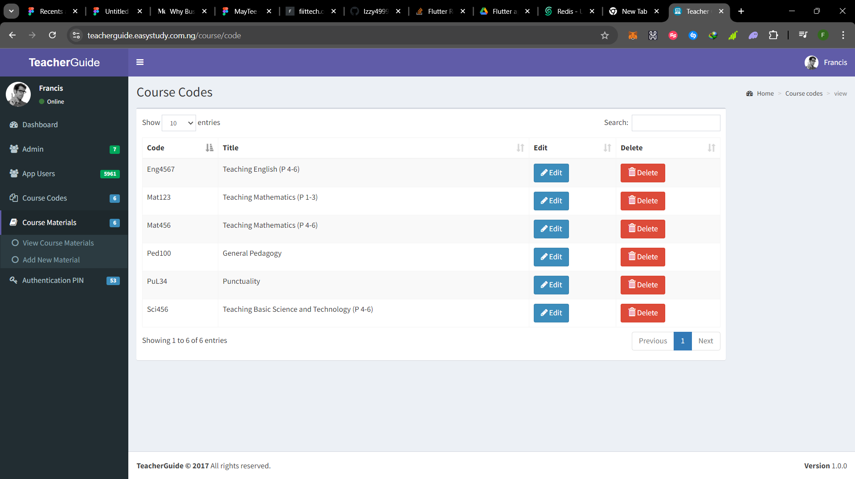Open the show entries count dropdown
The image size is (855, 479).
(179, 123)
